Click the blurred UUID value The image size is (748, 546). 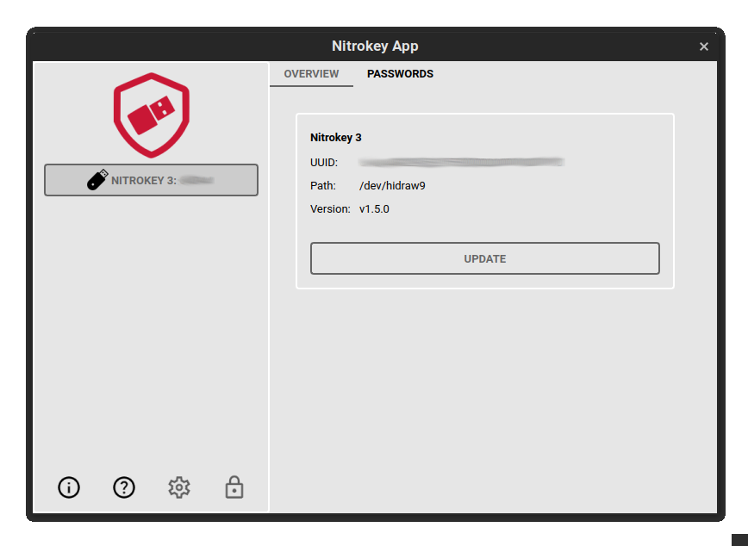tap(462, 163)
